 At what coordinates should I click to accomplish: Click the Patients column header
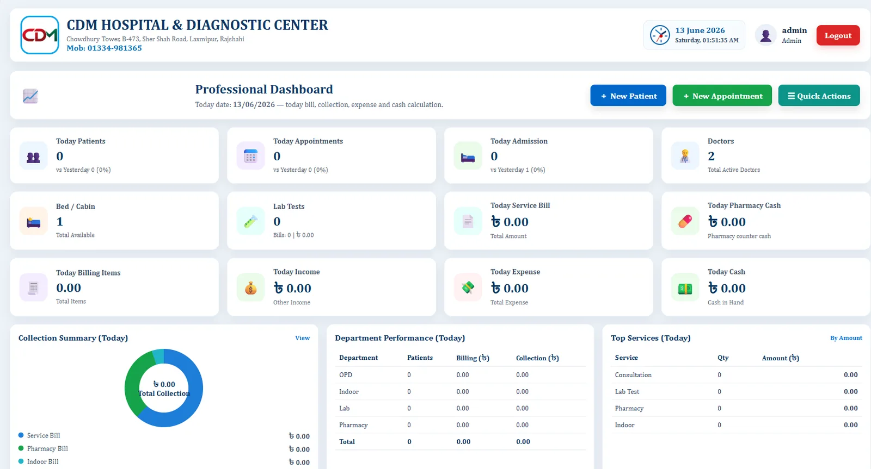420,358
